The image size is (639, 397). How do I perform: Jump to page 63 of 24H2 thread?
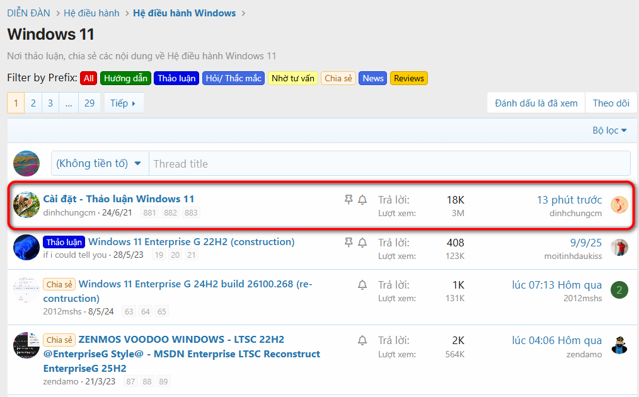(129, 312)
